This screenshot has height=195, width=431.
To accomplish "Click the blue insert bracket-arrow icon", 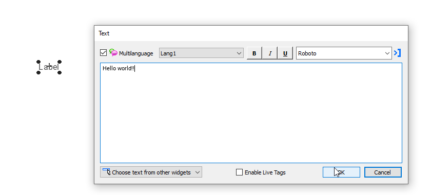I will pyautogui.click(x=398, y=53).
